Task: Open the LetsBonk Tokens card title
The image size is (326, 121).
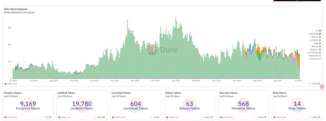Action: point(67,93)
